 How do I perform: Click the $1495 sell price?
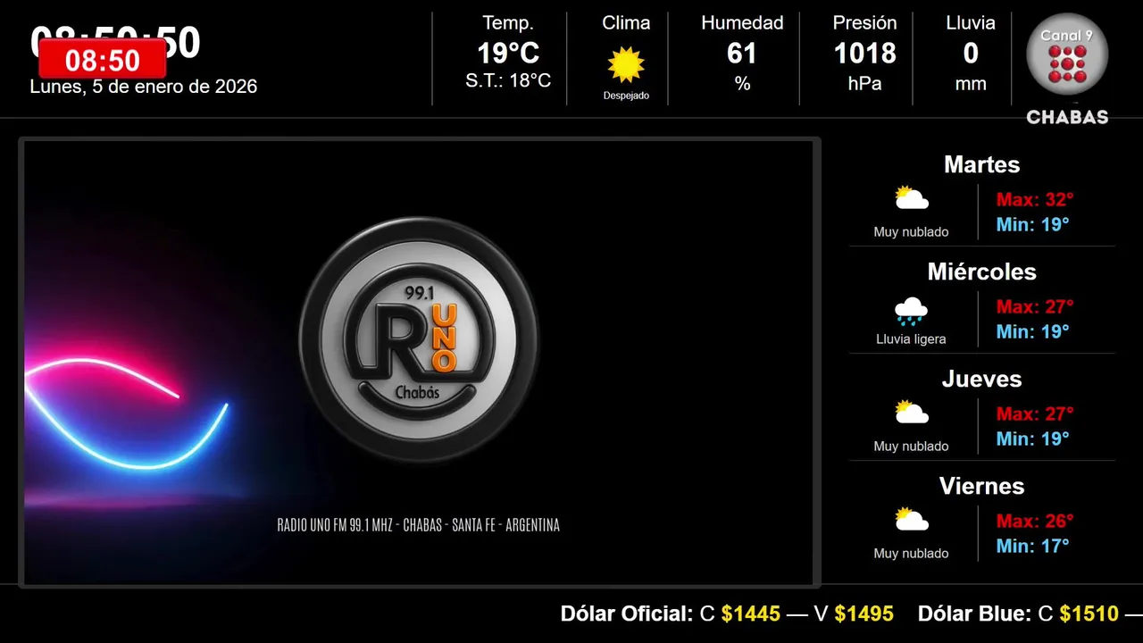pos(864,614)
